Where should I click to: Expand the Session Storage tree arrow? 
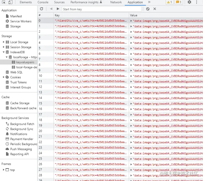[x=4, y=47]
